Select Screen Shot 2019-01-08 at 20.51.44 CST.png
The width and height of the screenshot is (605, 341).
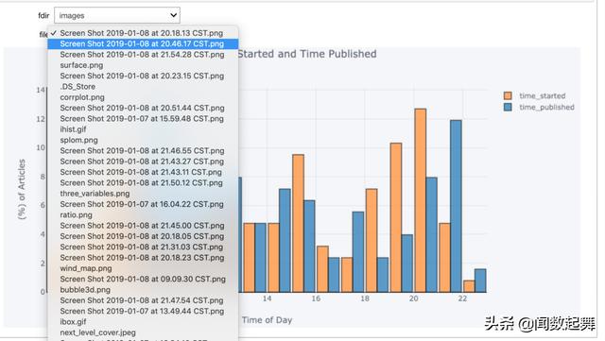click(x=143, y=108)
